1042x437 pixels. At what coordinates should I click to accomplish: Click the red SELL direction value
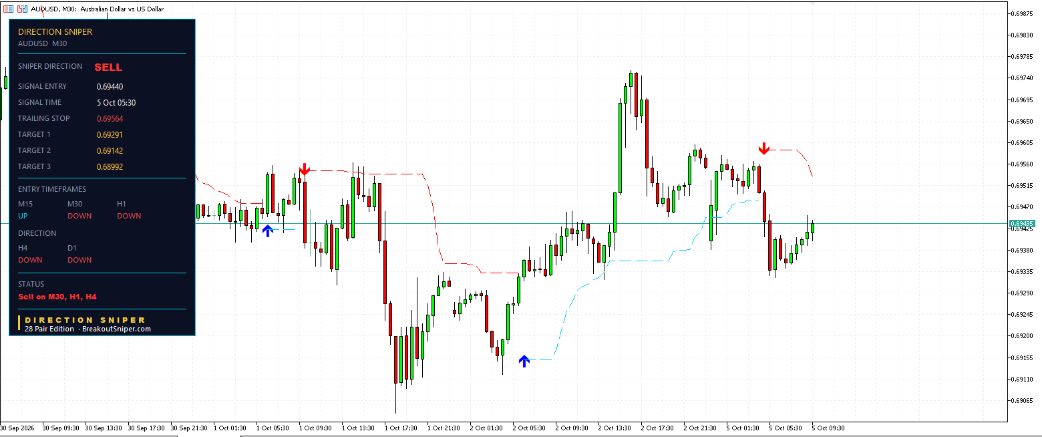pos(108,67)
